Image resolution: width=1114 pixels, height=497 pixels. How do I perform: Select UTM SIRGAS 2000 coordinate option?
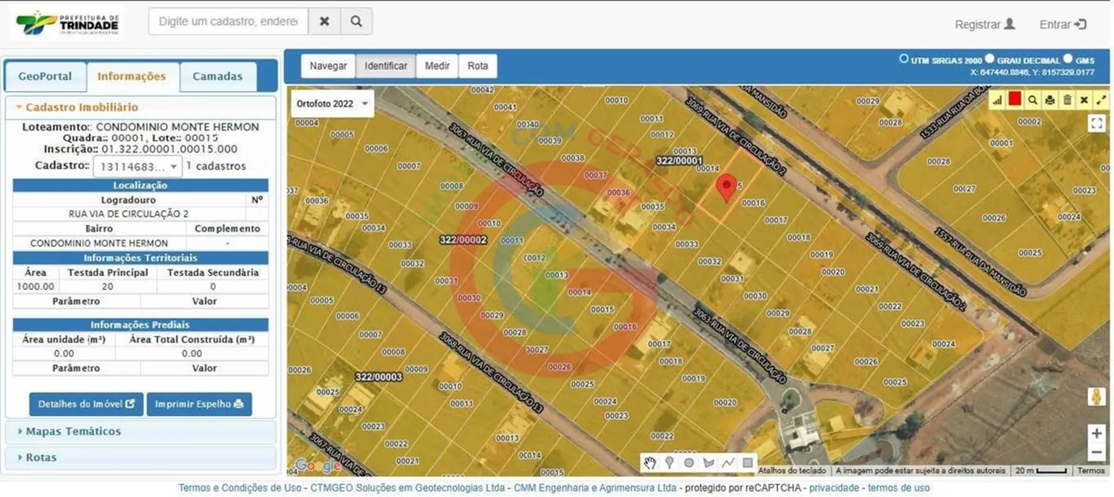[x=903, y=59]
